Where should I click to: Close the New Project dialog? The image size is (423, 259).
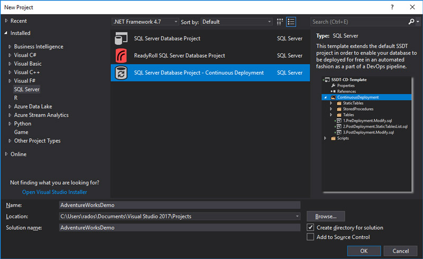[x=412, y=7]
